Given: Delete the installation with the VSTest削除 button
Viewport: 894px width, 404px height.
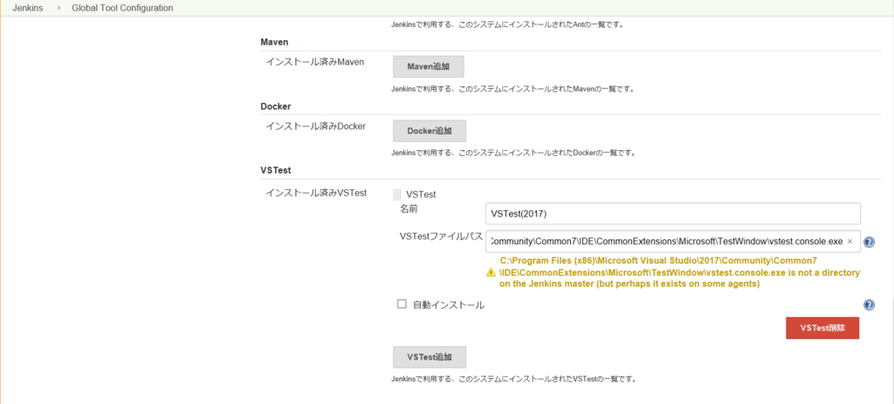Looking at the screenshot, I should click(x=822, y=328).
